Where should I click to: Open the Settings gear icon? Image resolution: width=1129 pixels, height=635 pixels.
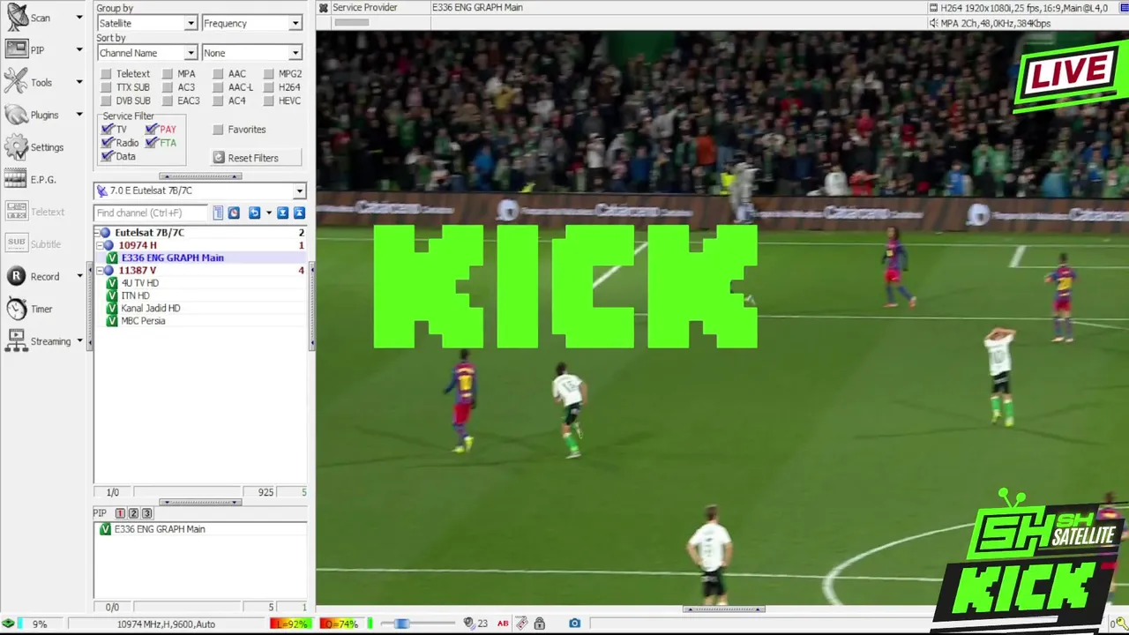17,147
